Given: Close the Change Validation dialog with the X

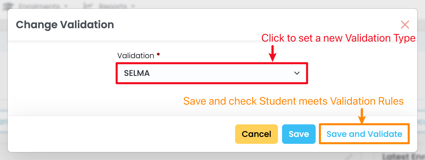Looking at the screenshot, I should coord(405,25).
